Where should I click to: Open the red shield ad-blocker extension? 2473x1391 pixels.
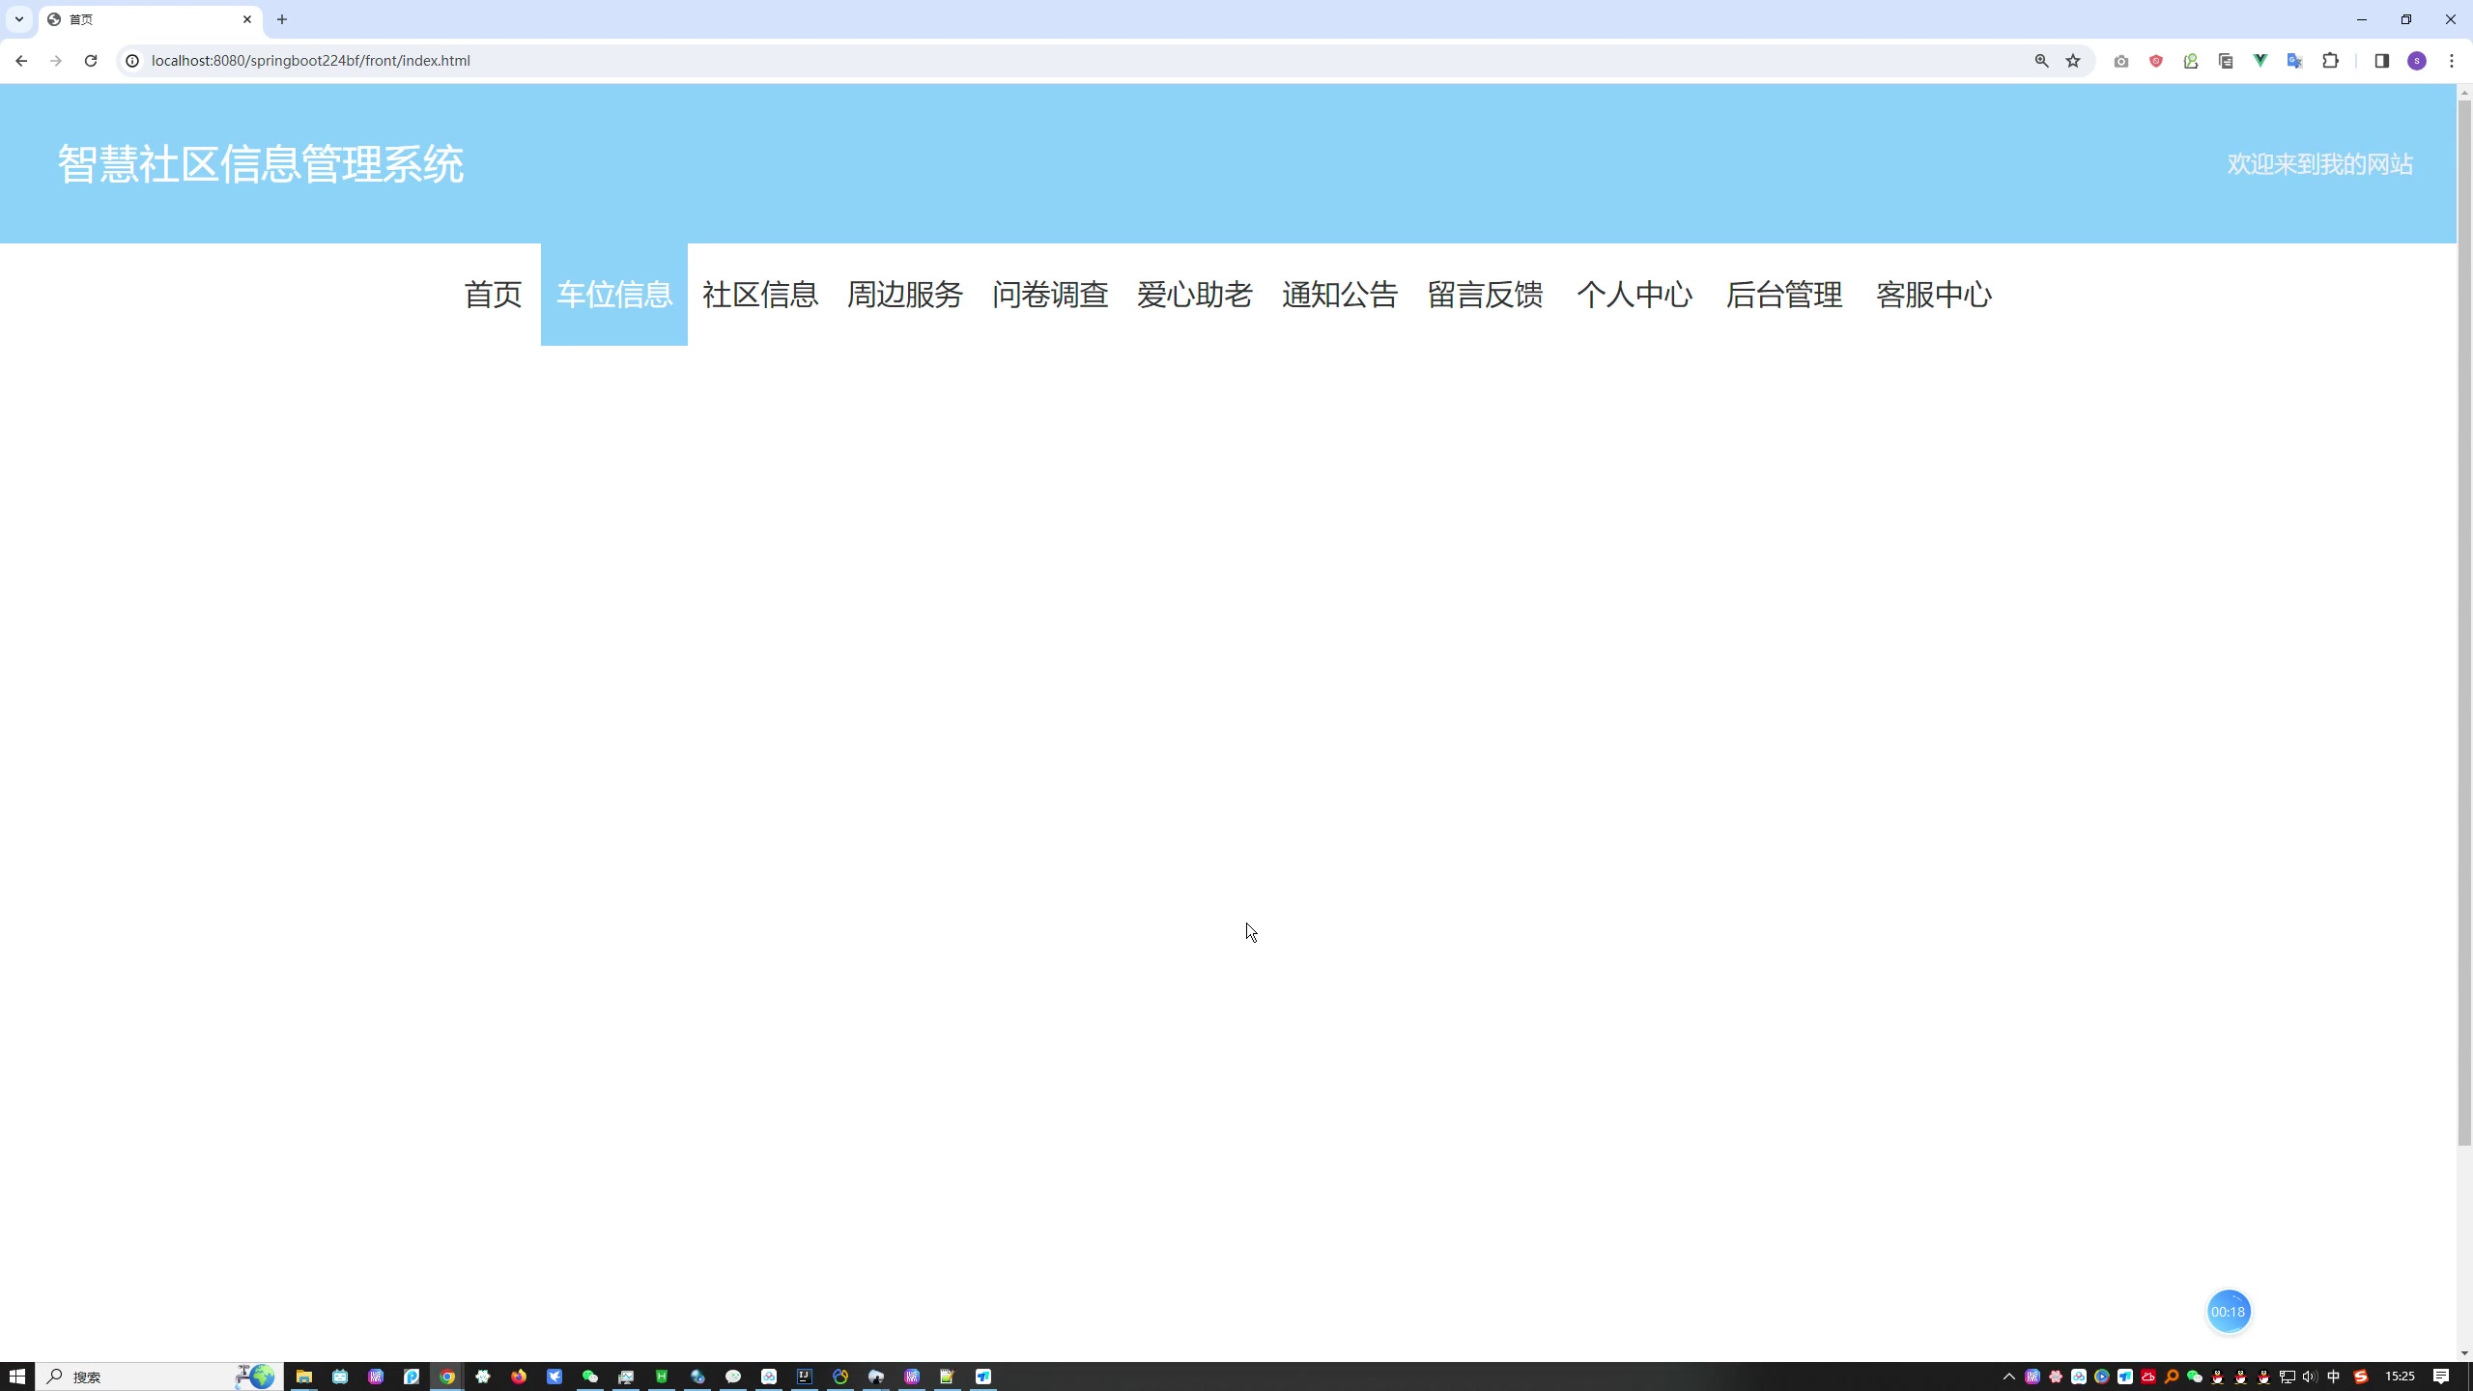tap(2156, 61)
